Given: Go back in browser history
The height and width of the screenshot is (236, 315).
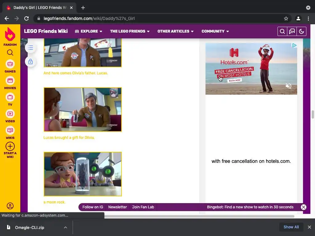Looking at the screenshot, I should click(x=7, y=18).
